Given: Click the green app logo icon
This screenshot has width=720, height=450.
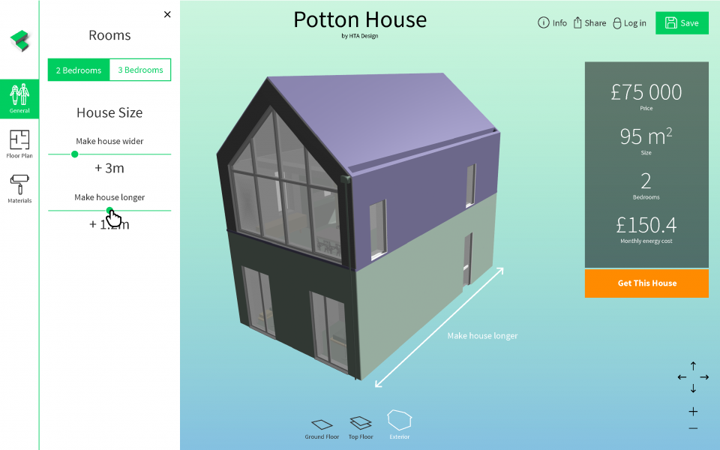Looking at the screenshot, I should (19, 41).
